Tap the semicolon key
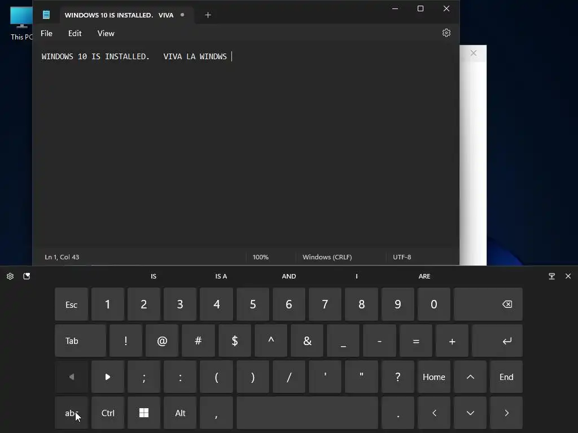Screen dimensions: 578x433 (144, 377)
